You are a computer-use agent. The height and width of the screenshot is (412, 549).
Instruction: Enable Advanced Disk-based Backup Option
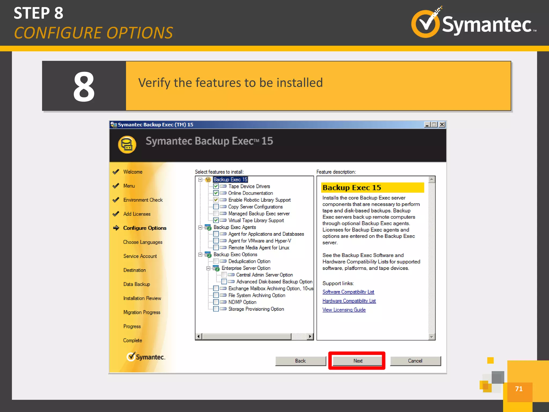(x=224, y=282)
